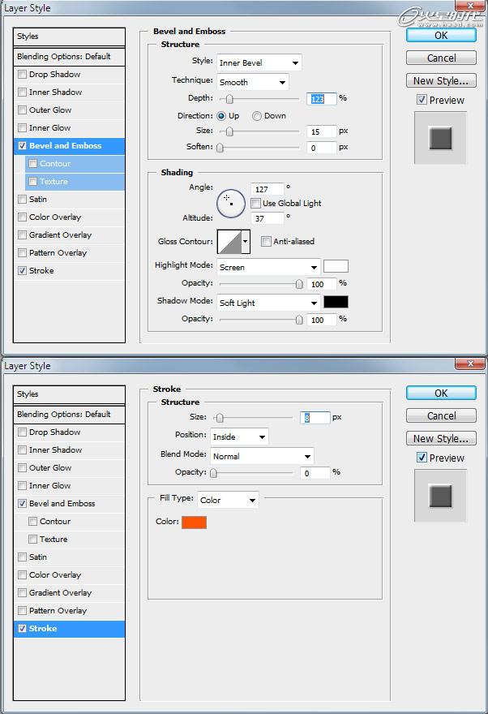Click Cancel in the Bevel and Emboss dialog
The image size is (488, 714).
441,58
